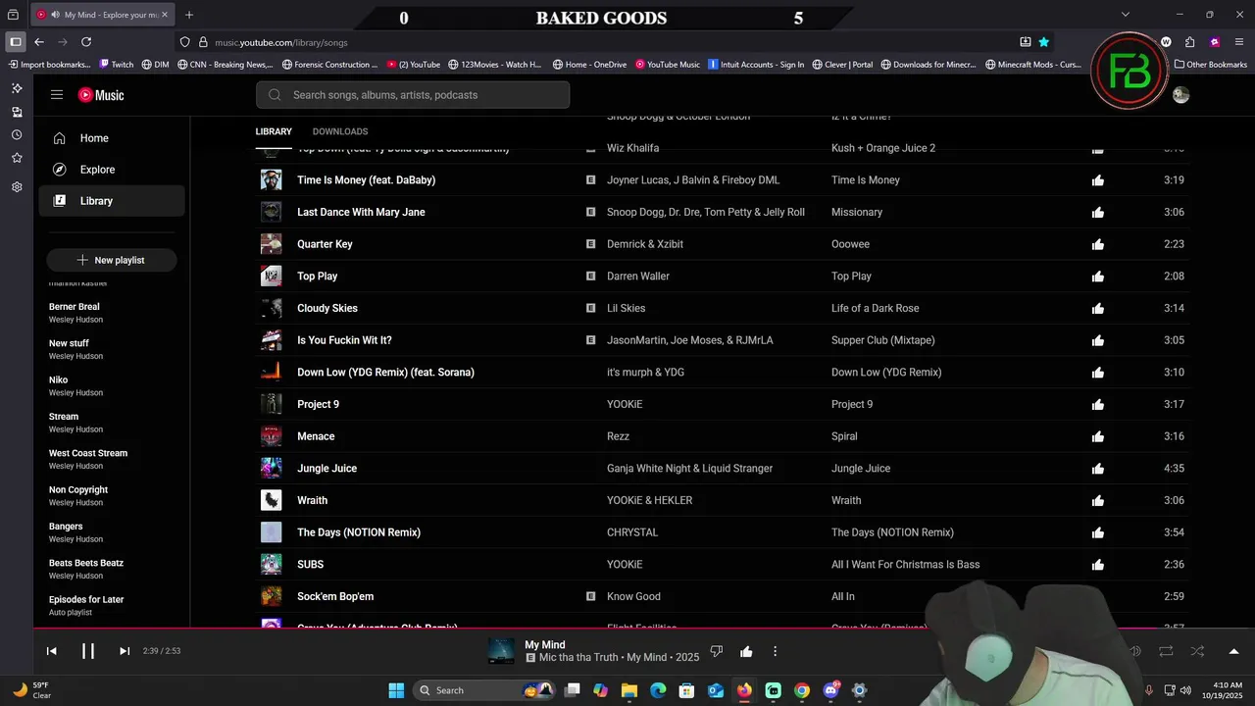Click the song title Wraith
The height and width of the screenshot is (706, 1255).
[x=312, y=500]
